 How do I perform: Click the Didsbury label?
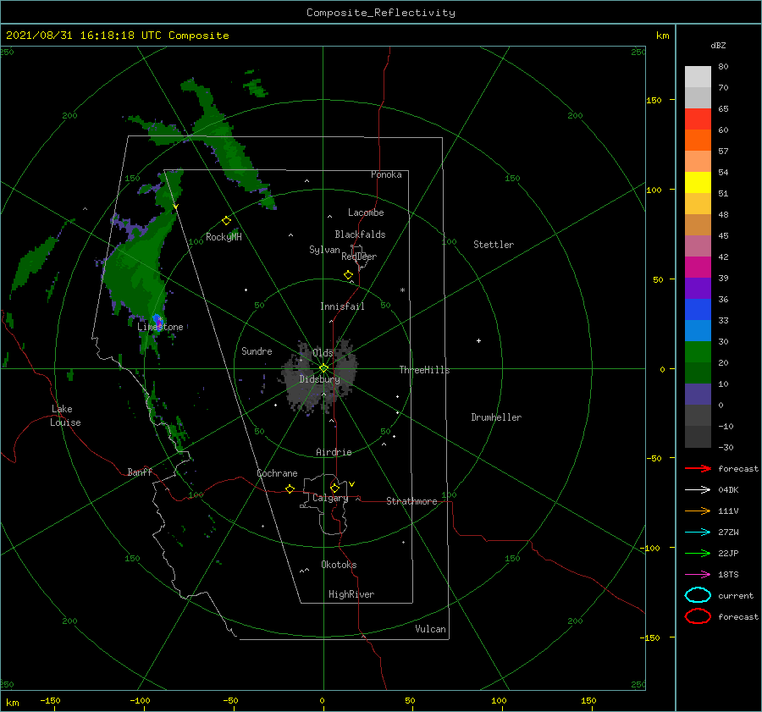pyautogui.click(x=319, y=379)
